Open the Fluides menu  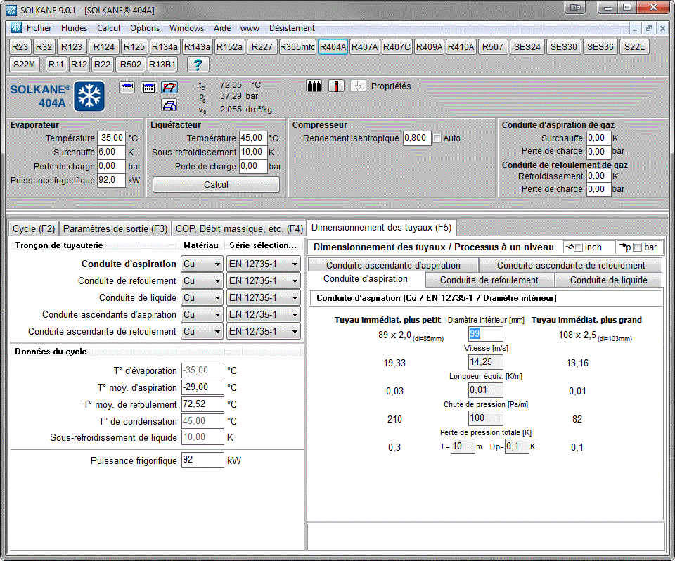click(74, 28)
